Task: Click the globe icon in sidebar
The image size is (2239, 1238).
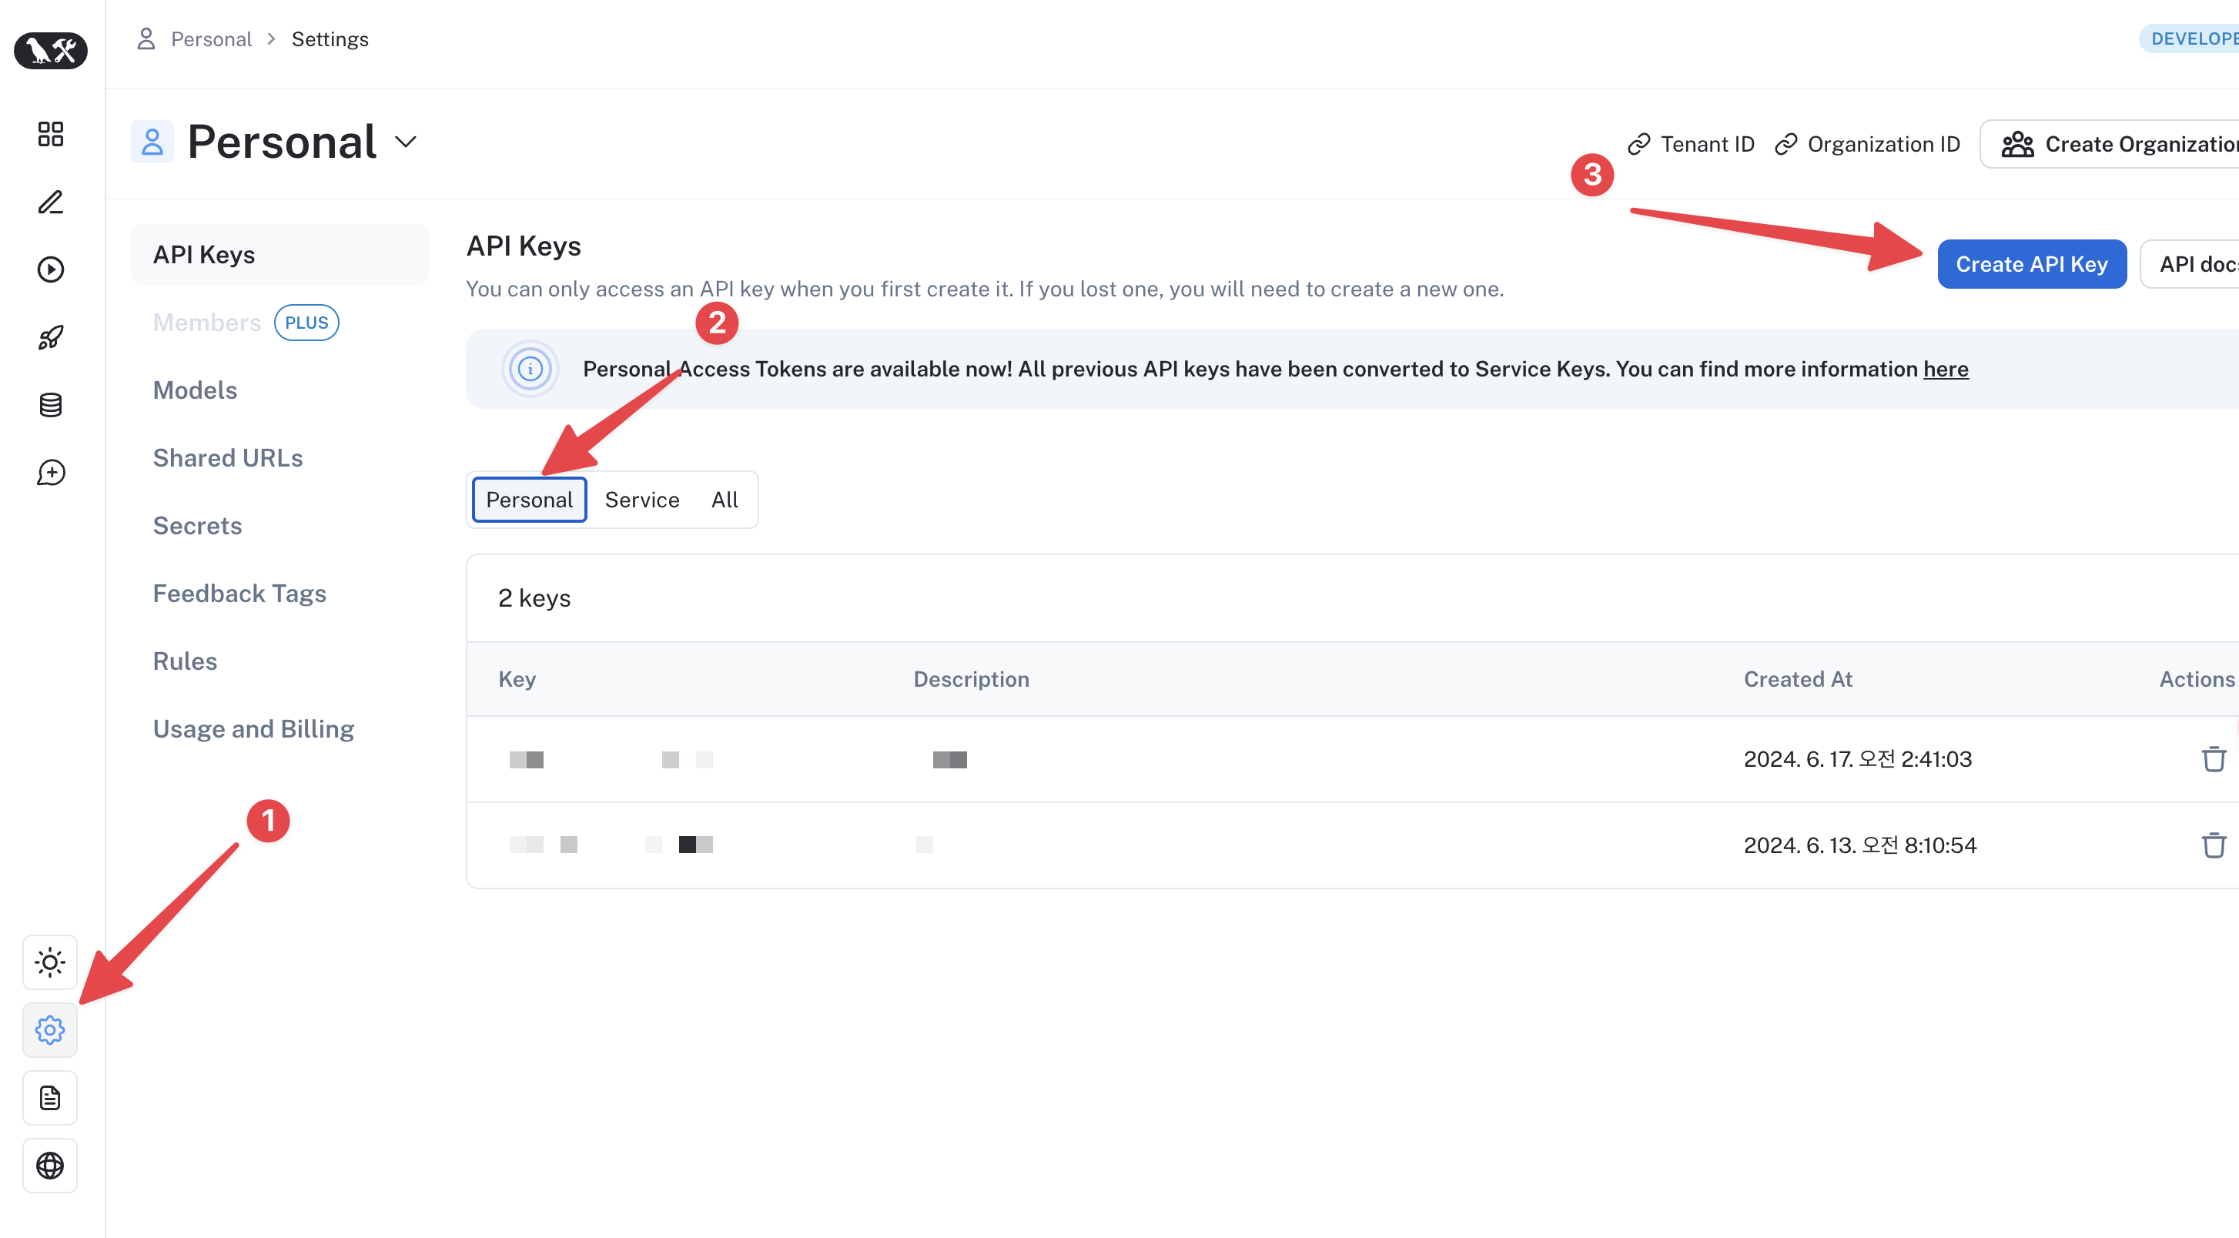Action: [50, 1166]
